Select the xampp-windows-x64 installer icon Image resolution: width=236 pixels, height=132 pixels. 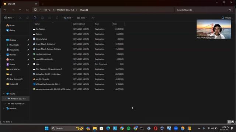pos(34,89)
